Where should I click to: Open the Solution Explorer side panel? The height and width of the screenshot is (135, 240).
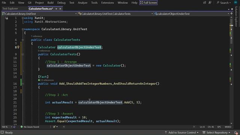(236, 16)
